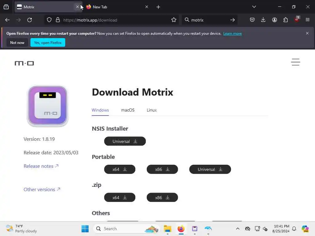315x236 pixels.
Task: Open the Windows Start menu
Action: [x=85, y=229]
